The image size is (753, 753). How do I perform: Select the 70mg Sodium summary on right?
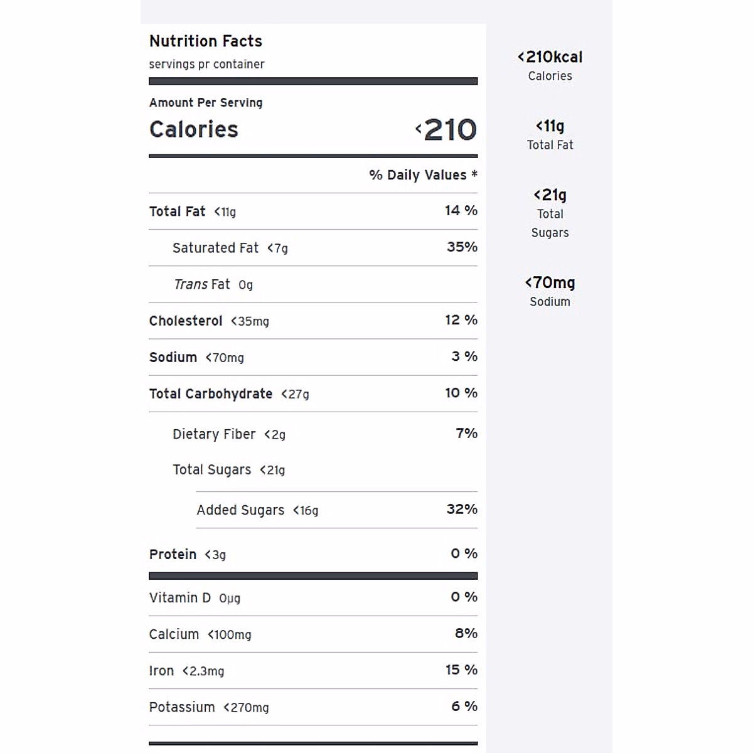(550, 292)
